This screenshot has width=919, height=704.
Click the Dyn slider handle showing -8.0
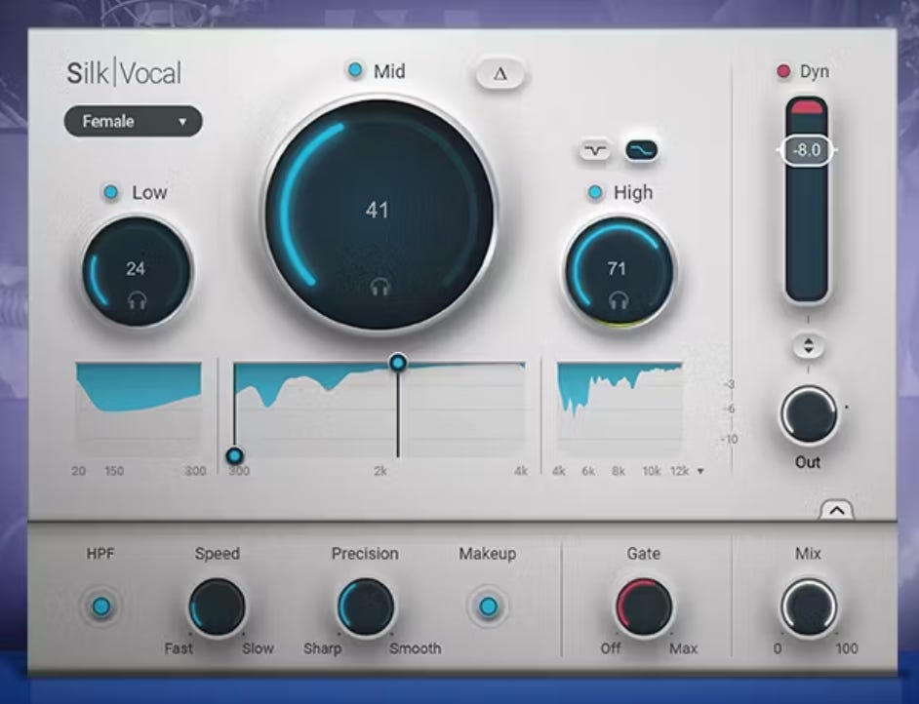pyautogui.click(x=807, y=150)
